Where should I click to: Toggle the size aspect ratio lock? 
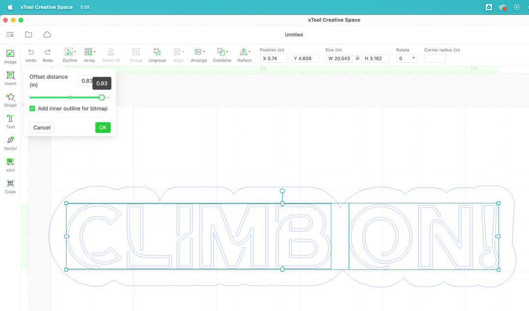358,58
